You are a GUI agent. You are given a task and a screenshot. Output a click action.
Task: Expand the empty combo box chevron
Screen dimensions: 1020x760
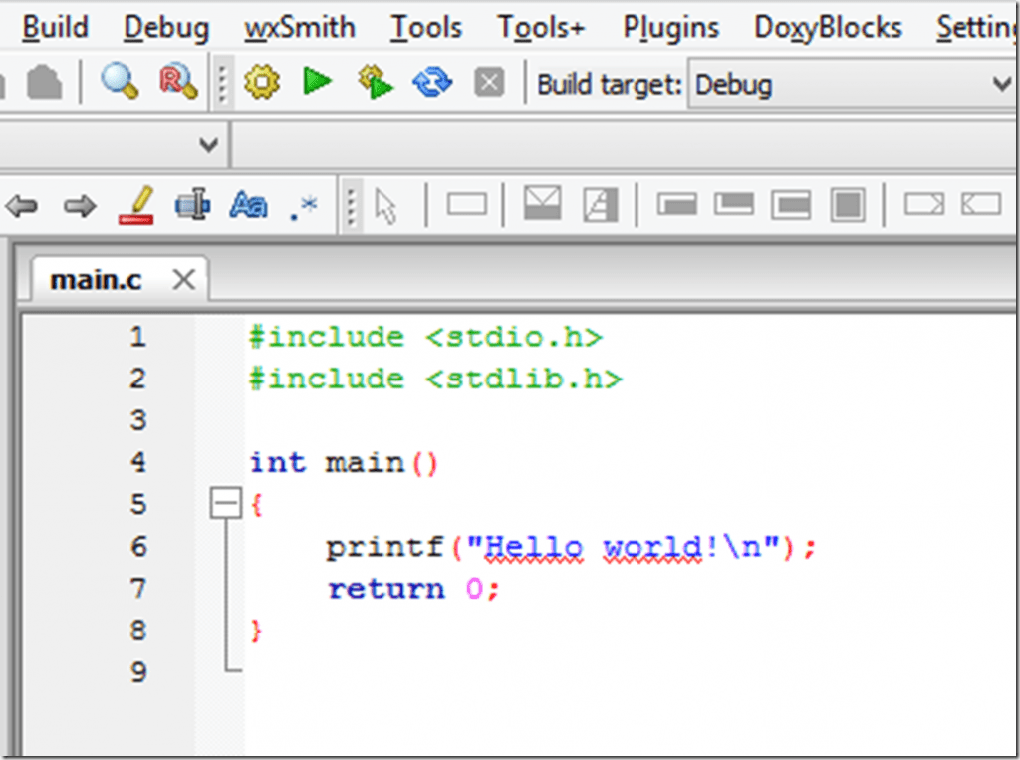(209, 144)
